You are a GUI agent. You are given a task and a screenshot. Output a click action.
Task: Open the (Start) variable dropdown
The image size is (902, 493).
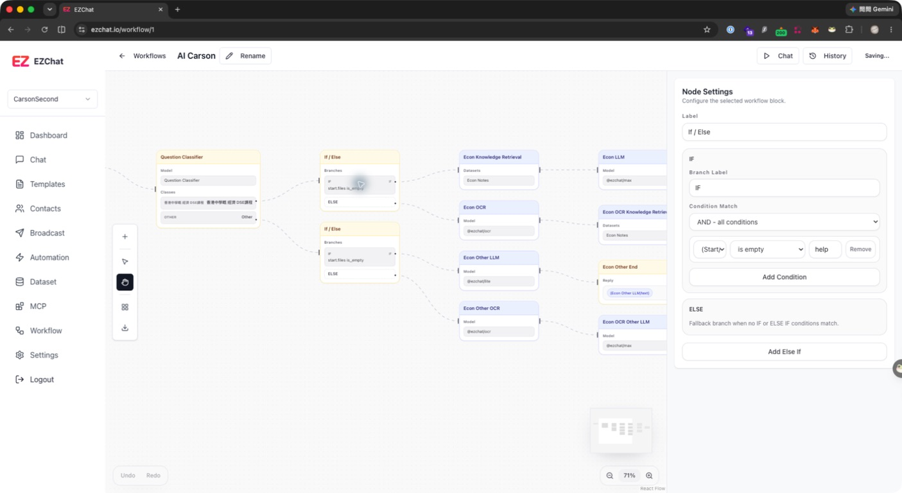709,249
